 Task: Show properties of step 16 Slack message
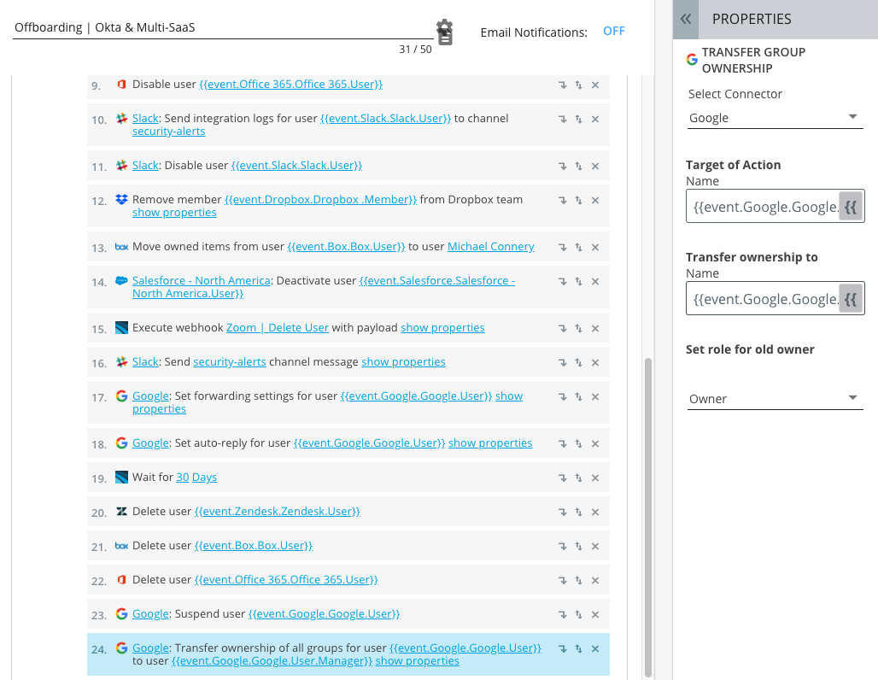(403, 362)
